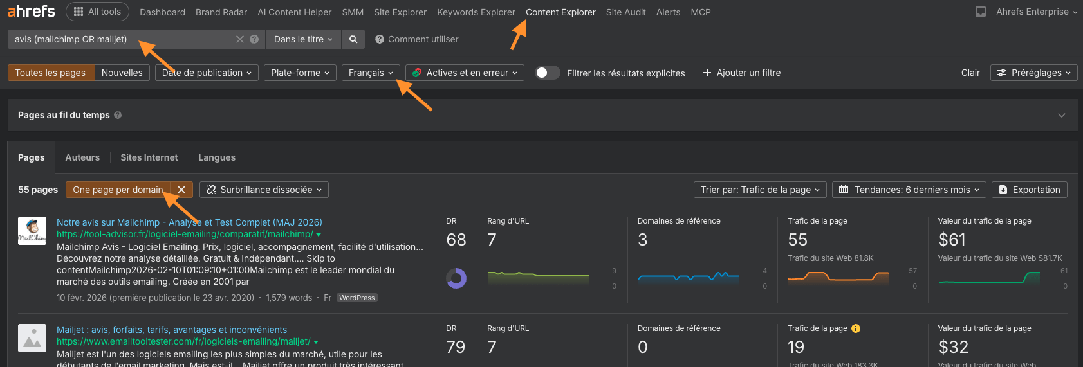1083x367 pixels.
Task: Open Keywords Explorer
Action: (476, 12)
